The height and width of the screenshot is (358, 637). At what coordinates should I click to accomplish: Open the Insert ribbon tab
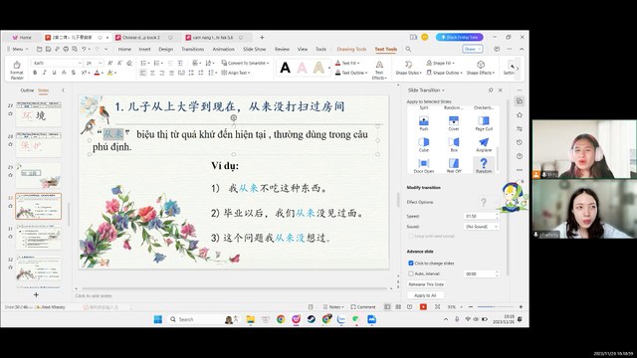[144, 49]
